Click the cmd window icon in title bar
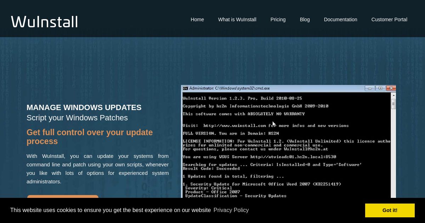 [x=185, y=88]
